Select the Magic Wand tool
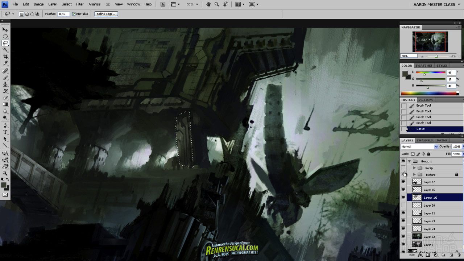Viewport: 464px width, 261px height. 5,50
